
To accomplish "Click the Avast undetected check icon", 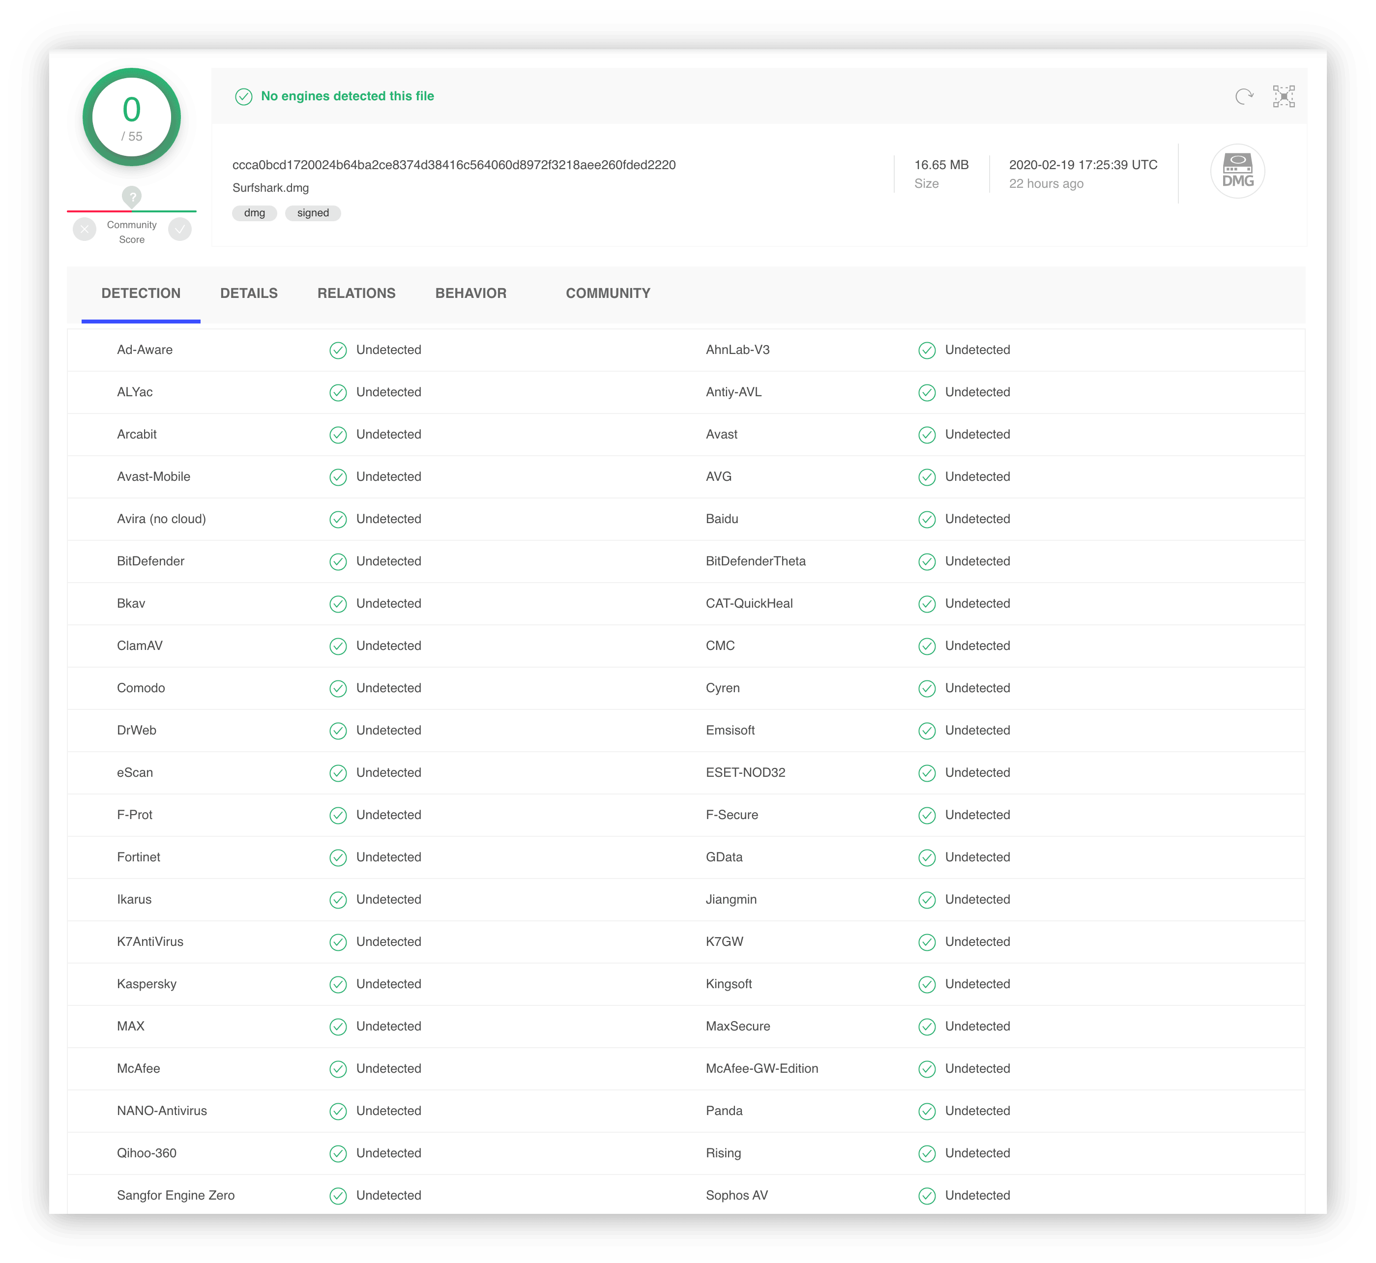I will 926,435.
